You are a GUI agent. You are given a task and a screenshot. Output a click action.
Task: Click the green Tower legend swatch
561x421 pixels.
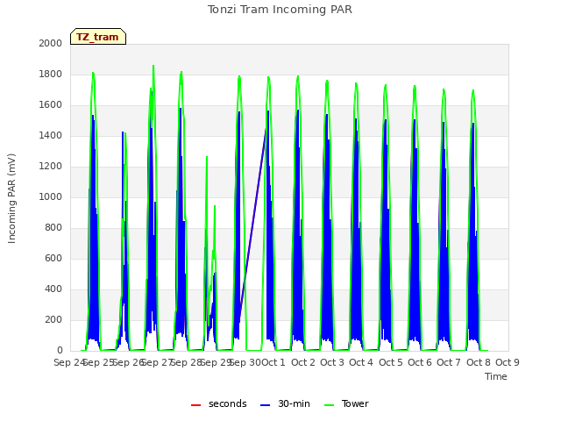329,405
